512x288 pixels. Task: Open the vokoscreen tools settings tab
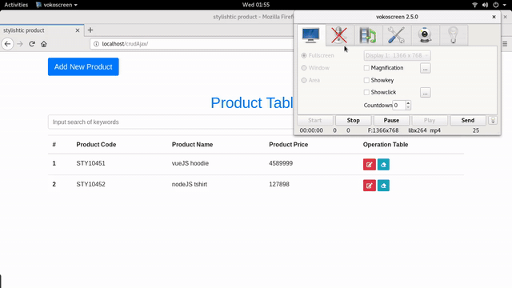coord(397,35)
